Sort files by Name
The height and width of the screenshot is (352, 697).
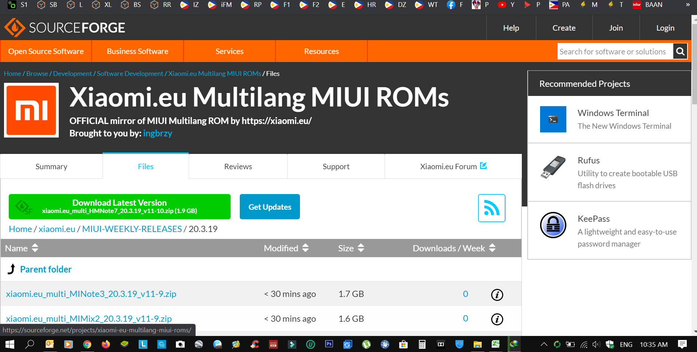(22, 248)
